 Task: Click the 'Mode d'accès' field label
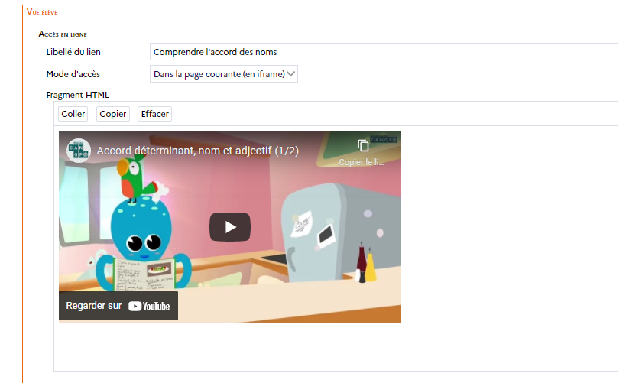point(73,74)
